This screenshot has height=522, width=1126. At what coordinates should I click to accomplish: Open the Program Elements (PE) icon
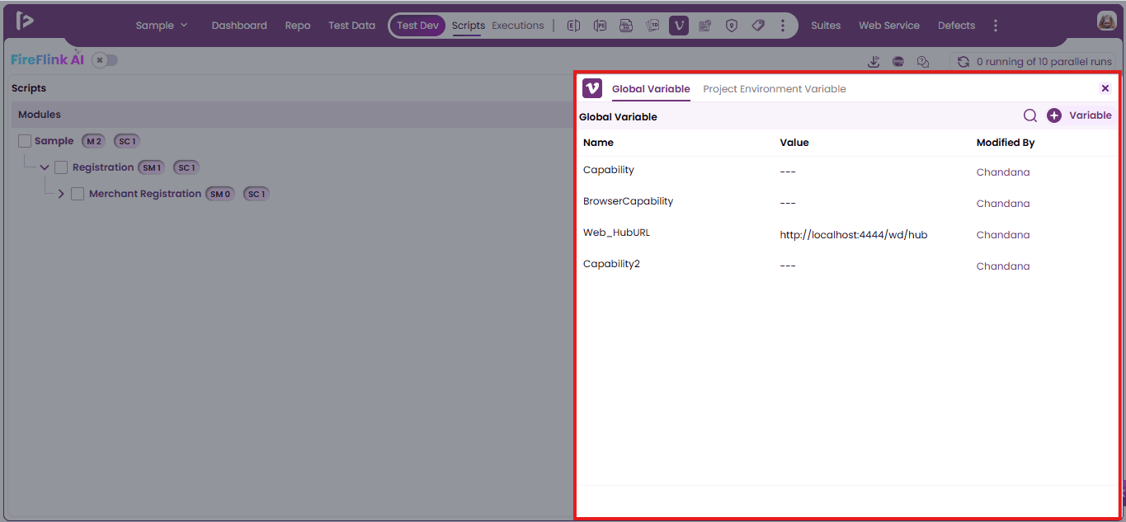[x=600, y=26]
